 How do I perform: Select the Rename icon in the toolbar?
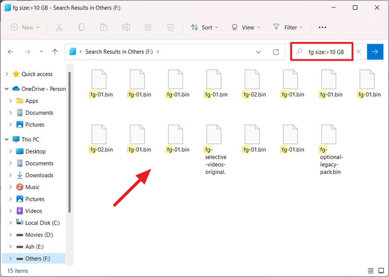click(x=126, y=27)
